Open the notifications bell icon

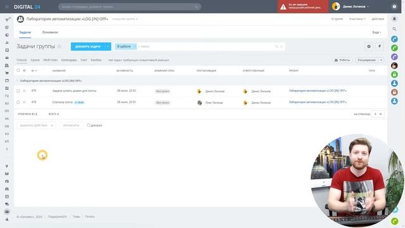coord(394,19)
